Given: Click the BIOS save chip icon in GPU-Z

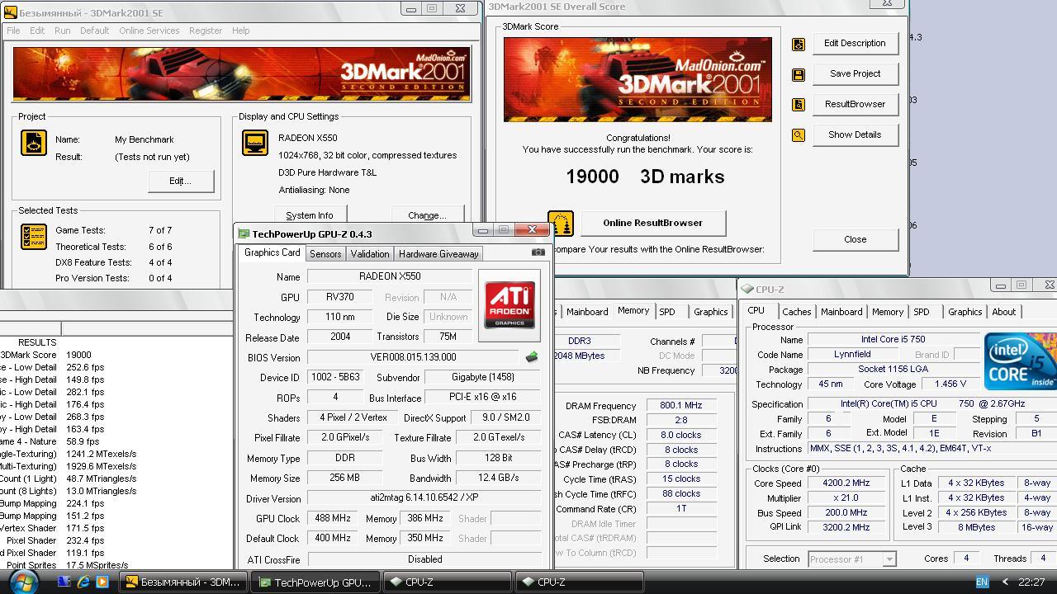Looking at the screenshot, I should click(532, 357).
